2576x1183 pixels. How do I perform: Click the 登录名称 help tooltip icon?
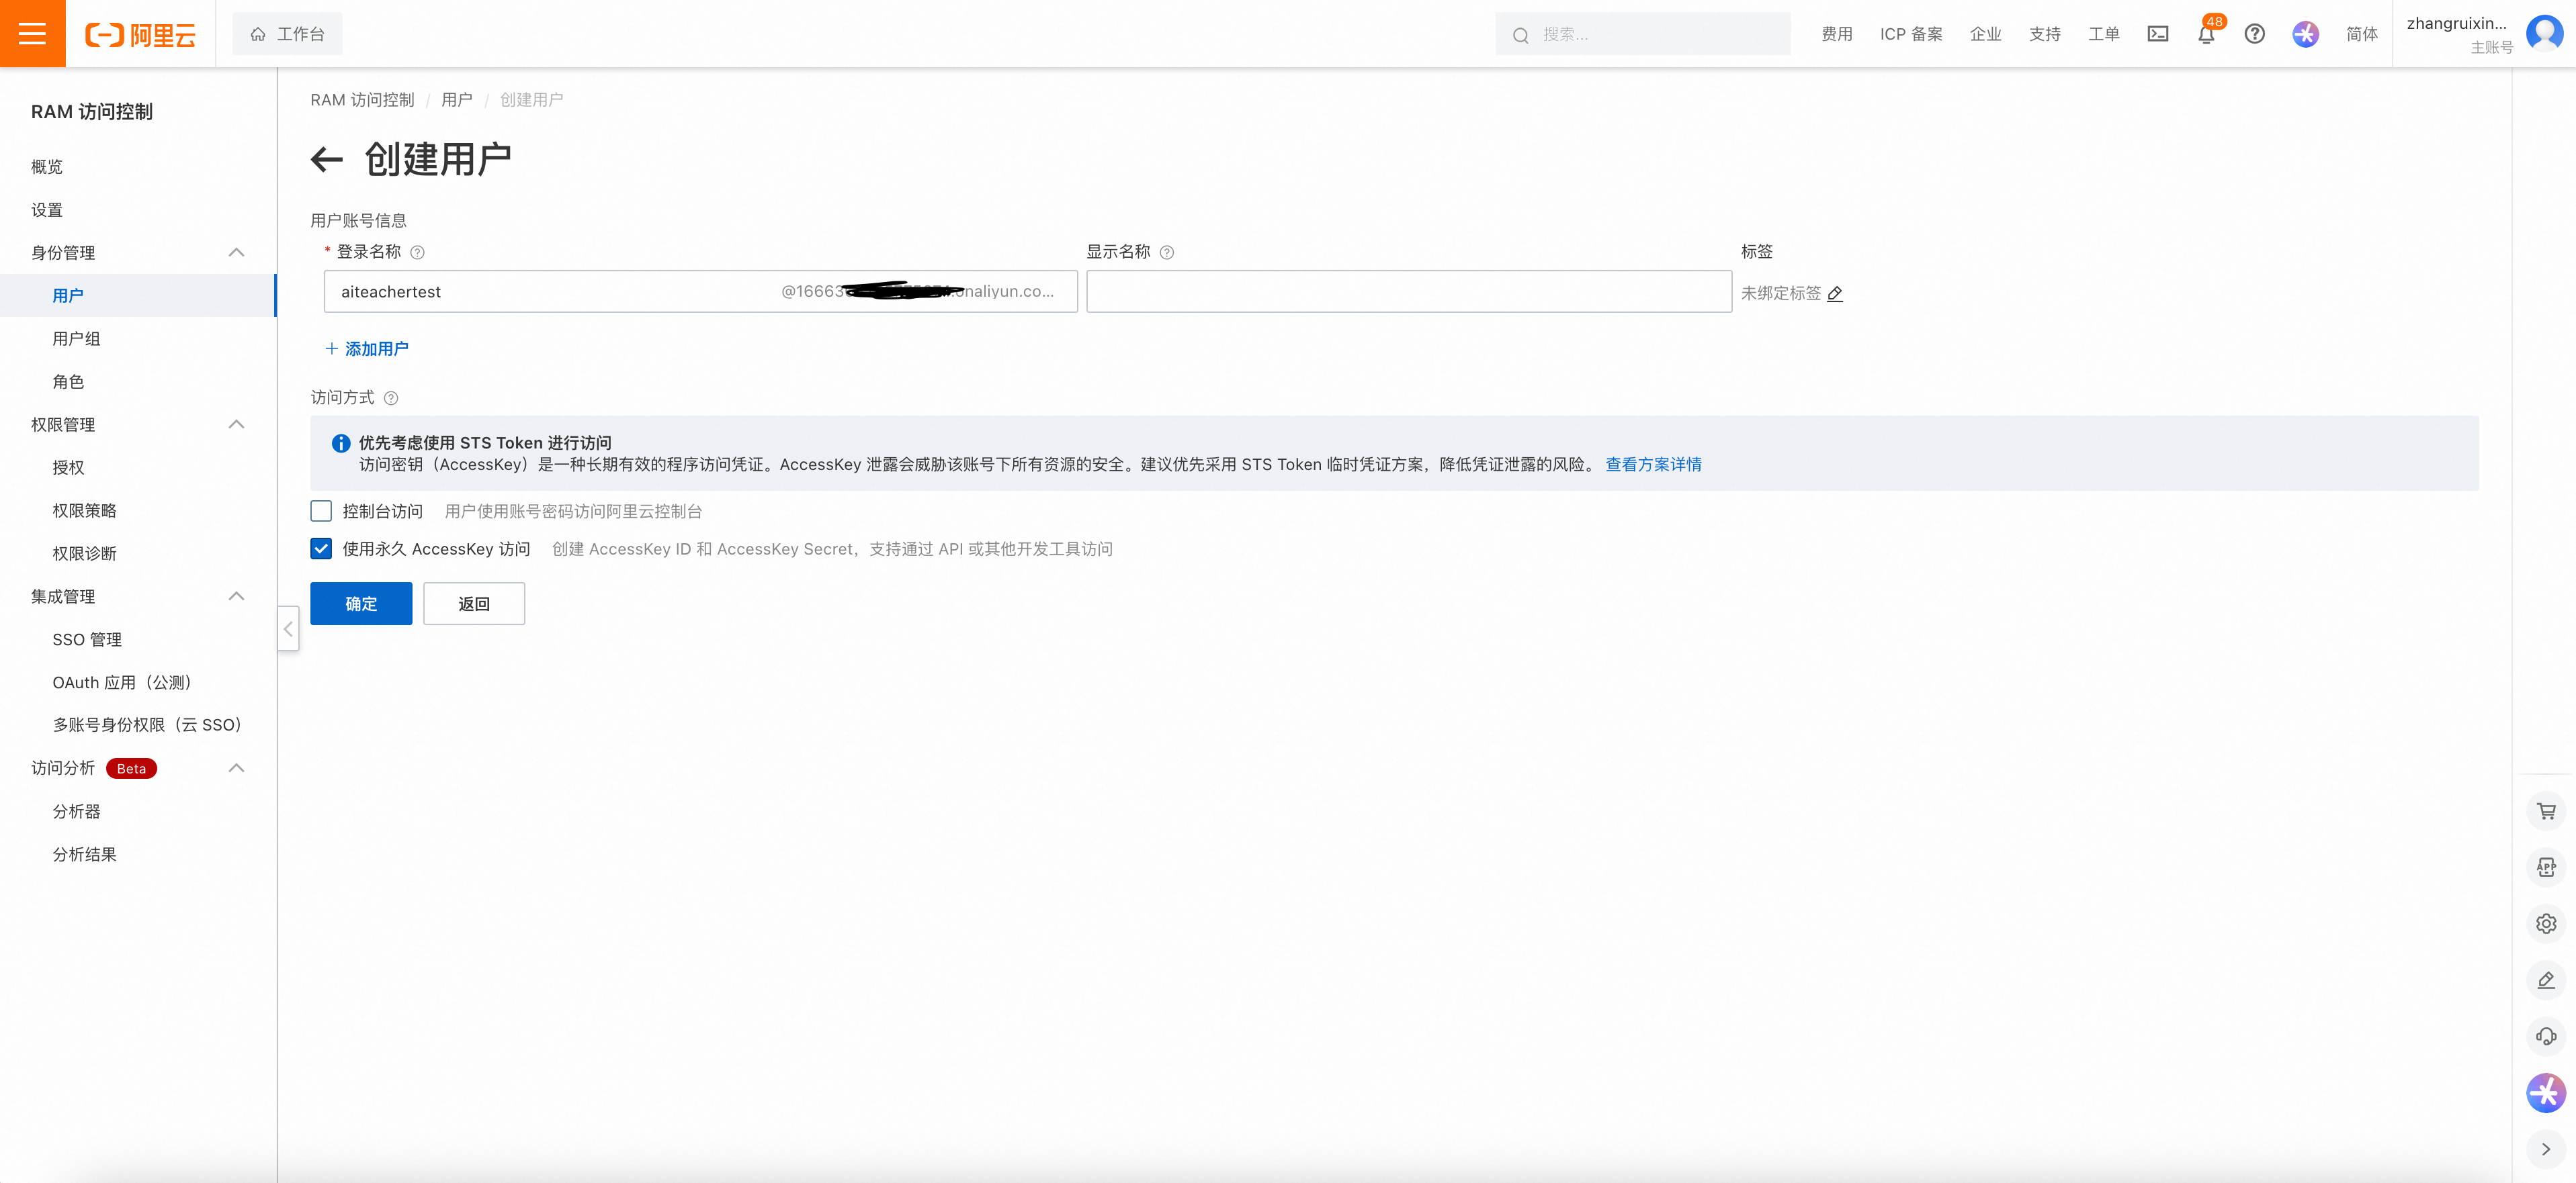click(418, 253)
